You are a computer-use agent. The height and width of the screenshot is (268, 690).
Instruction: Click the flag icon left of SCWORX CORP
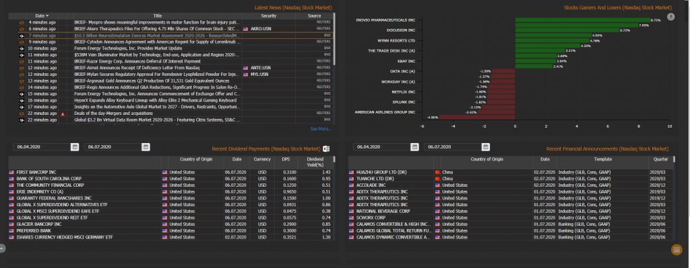point(352,218)
